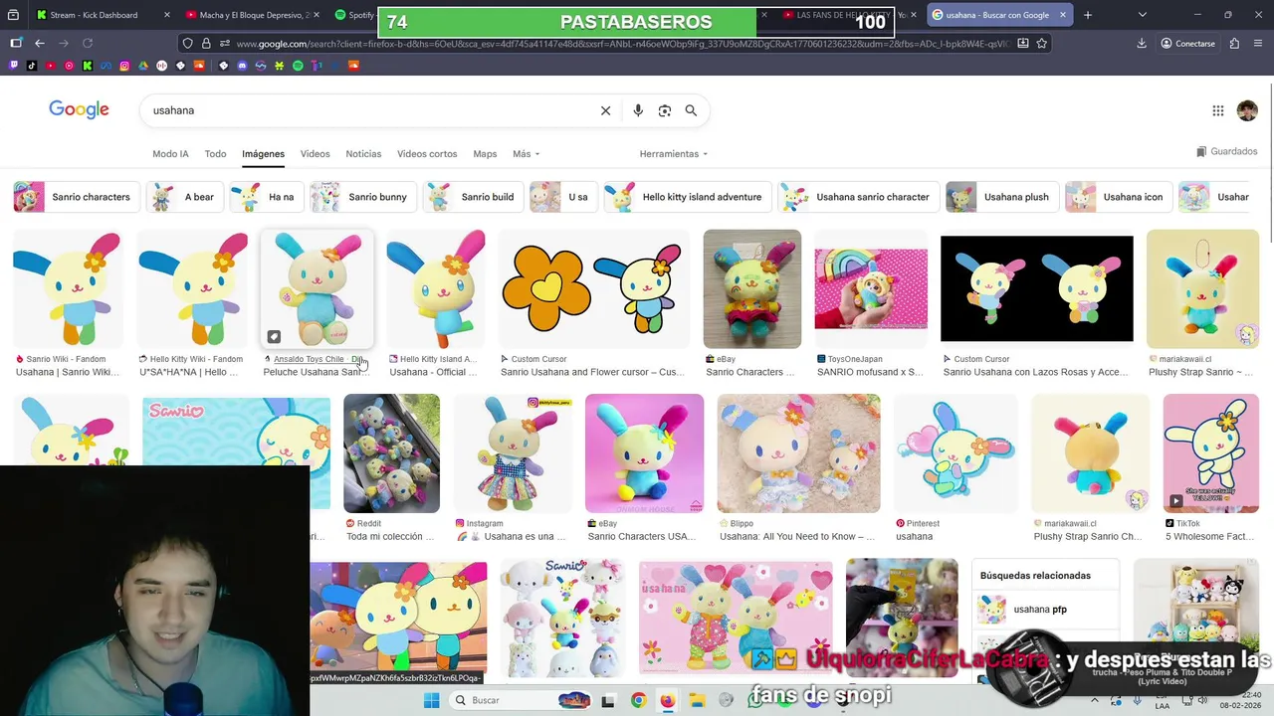This screenshot has height=716, width=1274.
Task: Submit search with the magnifier icon
Action: click(x=691, y=110)
